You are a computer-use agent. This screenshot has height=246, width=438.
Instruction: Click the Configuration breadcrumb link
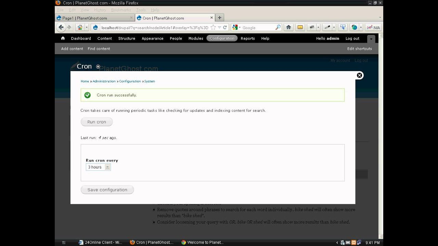(x=130, y=81)
